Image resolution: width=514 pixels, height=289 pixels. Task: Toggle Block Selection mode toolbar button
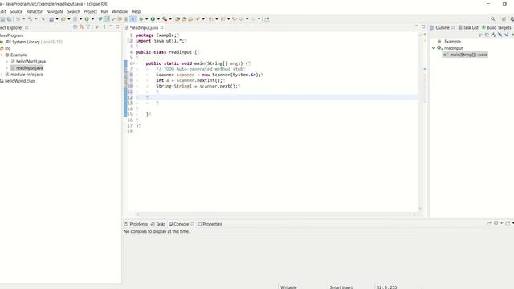click(126, 19)
